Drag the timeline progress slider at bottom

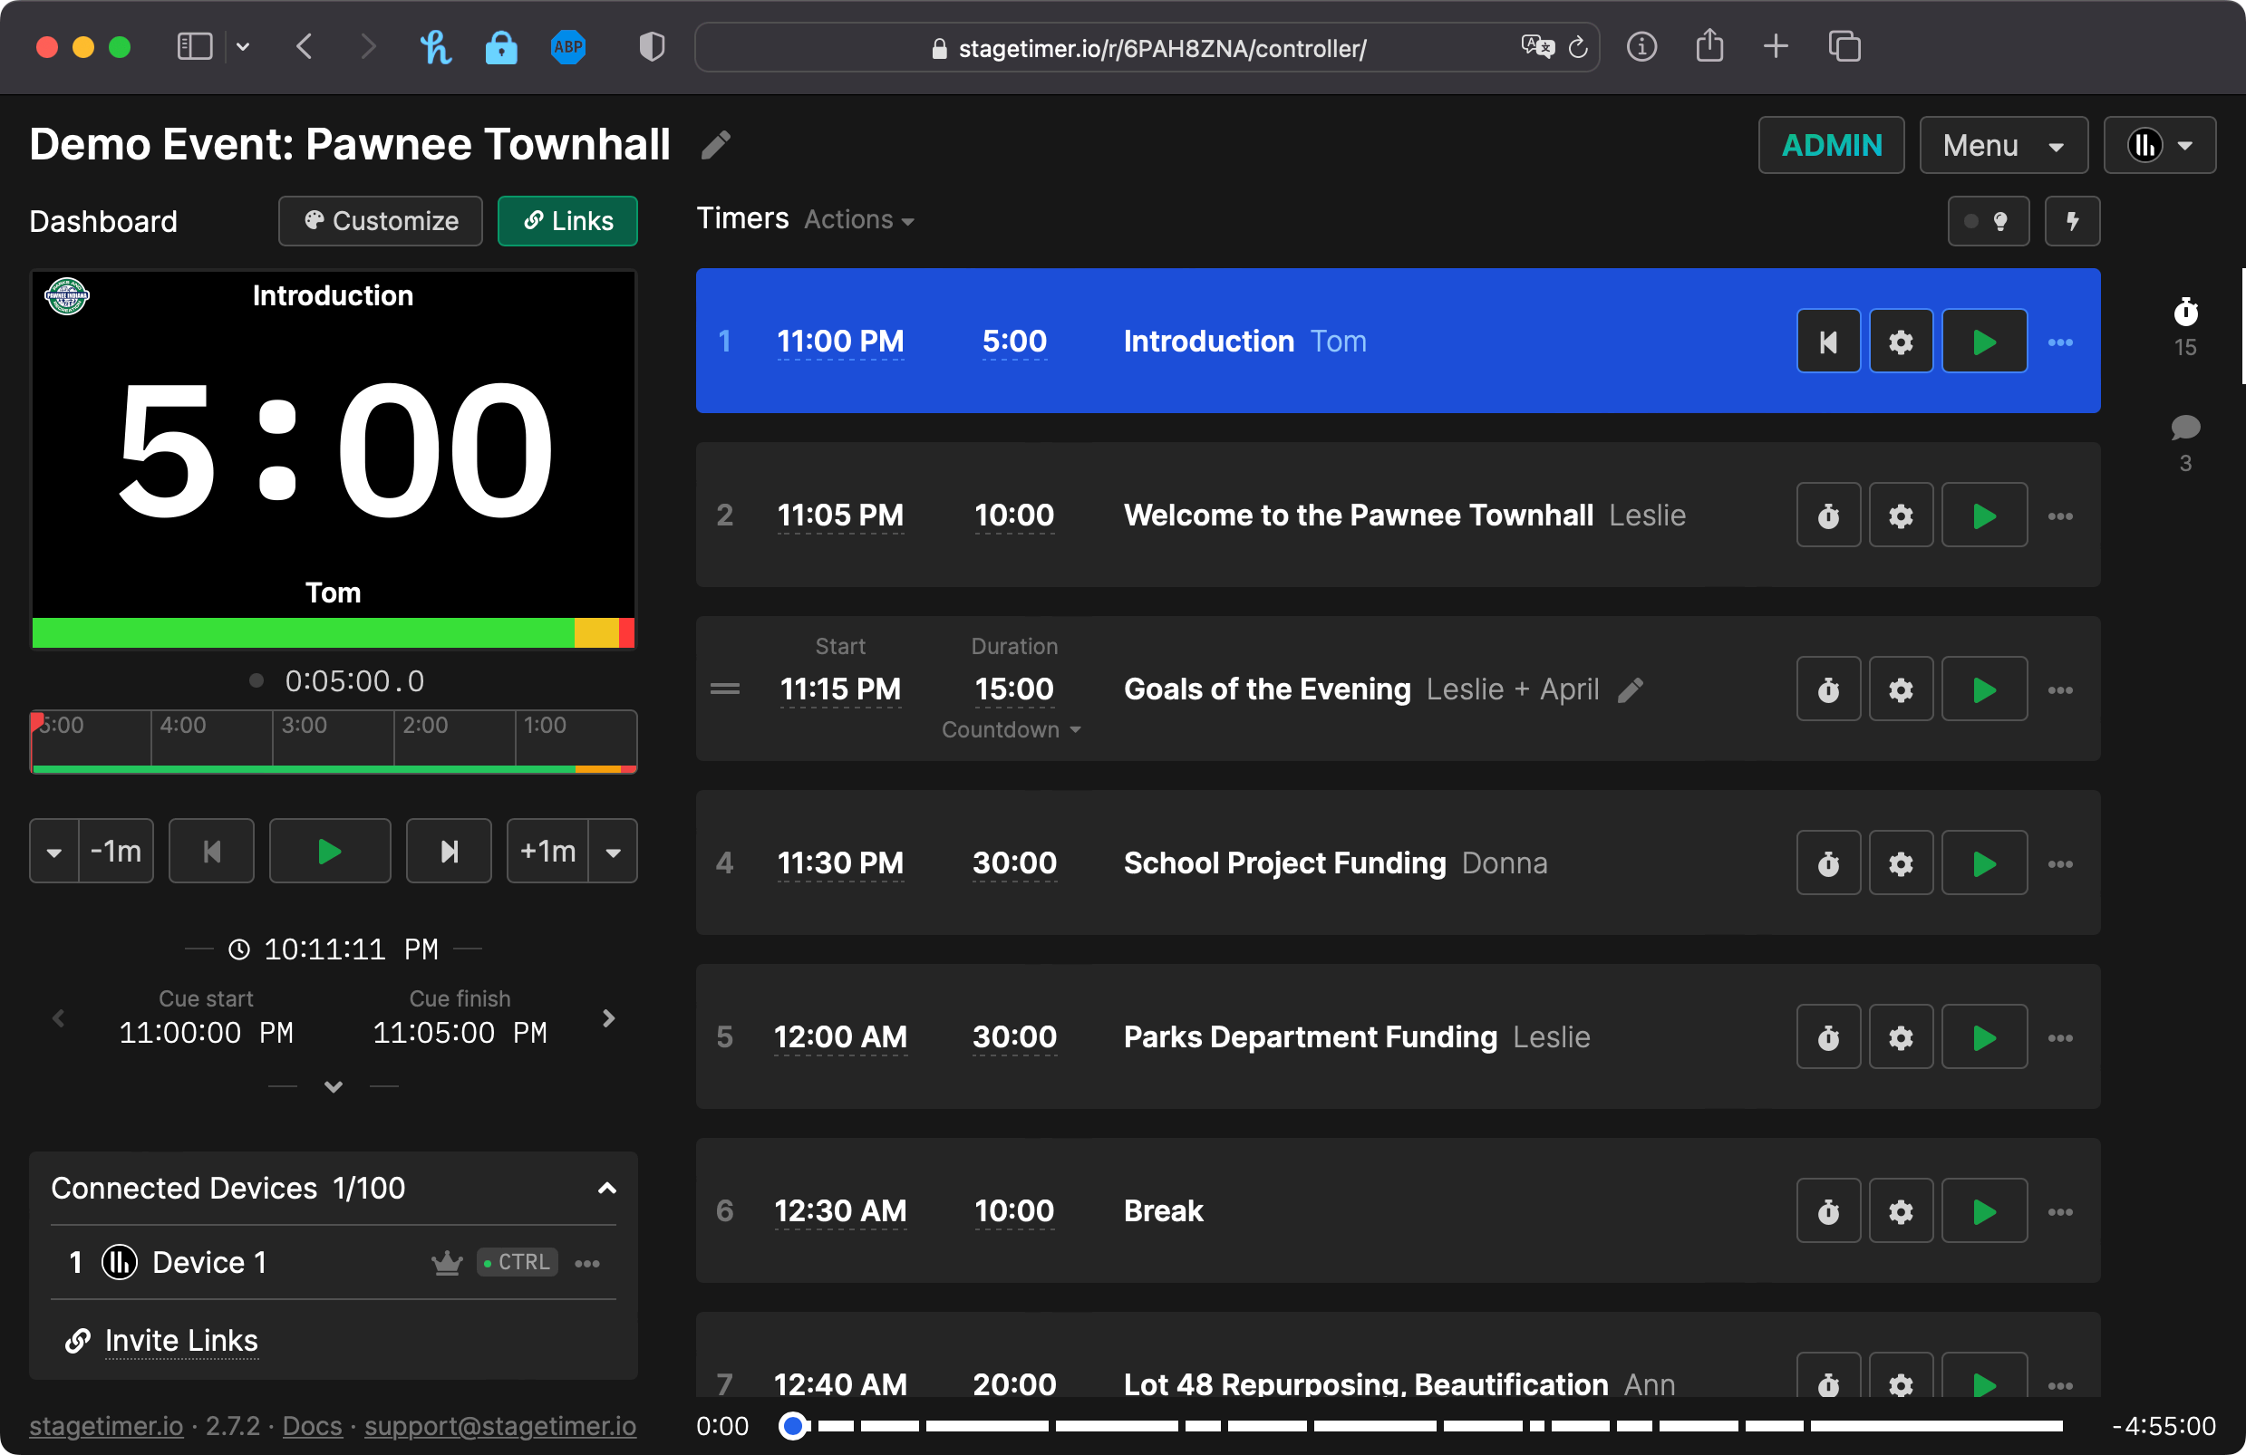click(788, 1427)
